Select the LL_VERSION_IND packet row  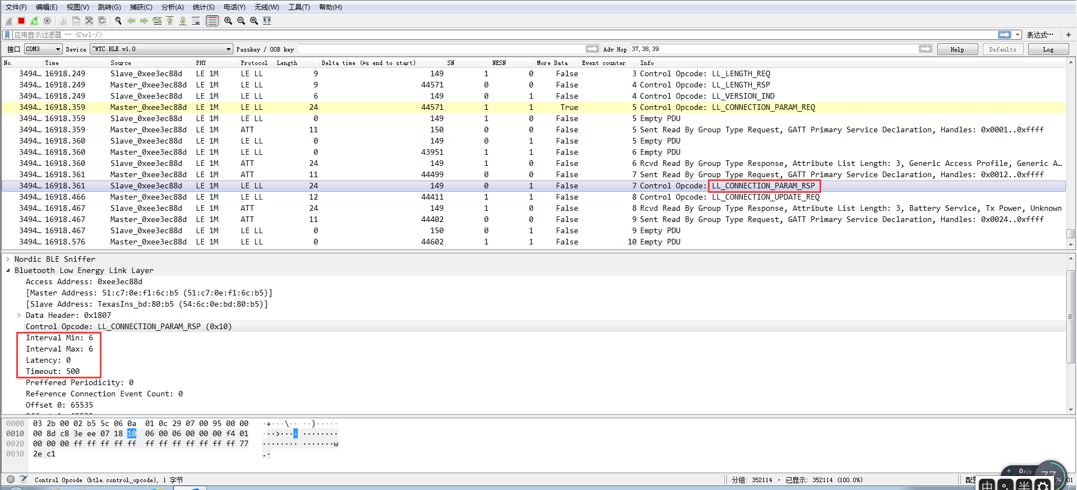click(x=533, y=96)
